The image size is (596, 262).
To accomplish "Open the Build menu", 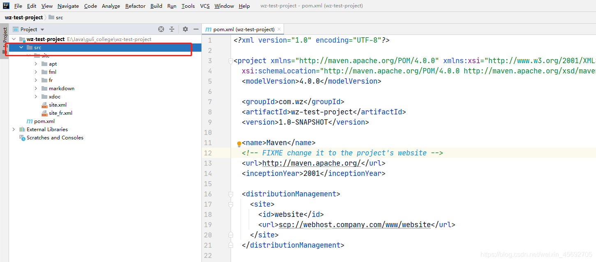I will tap(156, 6).
